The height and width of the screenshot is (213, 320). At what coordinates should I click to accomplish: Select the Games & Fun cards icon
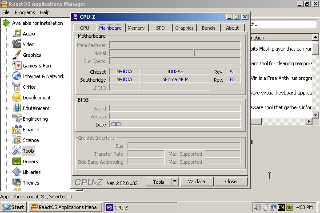point(17,65)
